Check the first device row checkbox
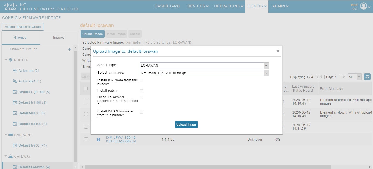Image resolution: width=373 pixels, height=169 pixels. pos(86,102)
